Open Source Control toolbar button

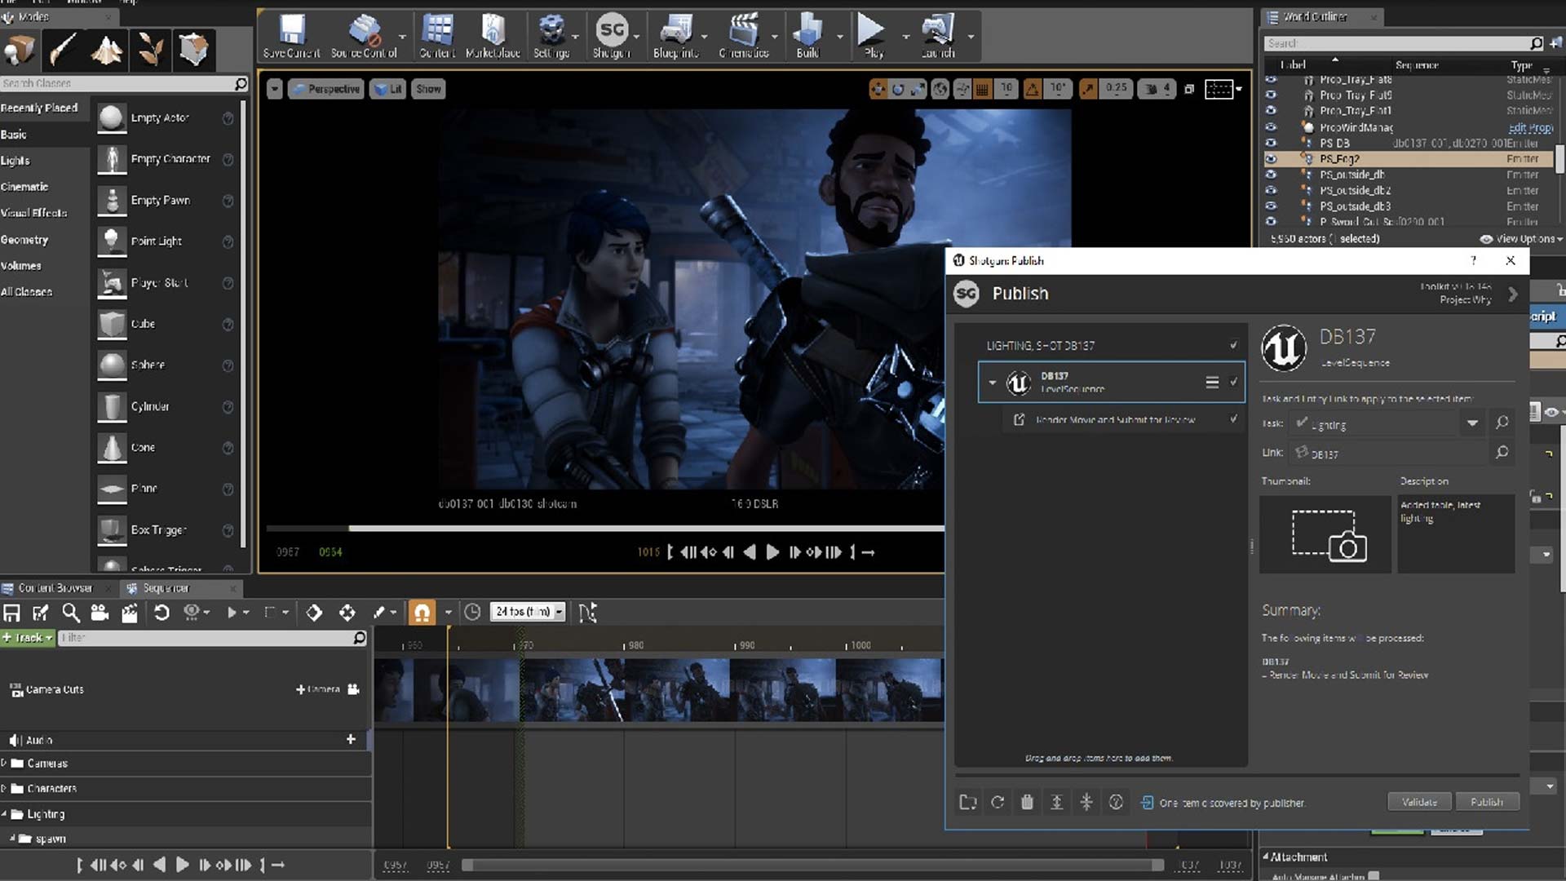(364, 37)
